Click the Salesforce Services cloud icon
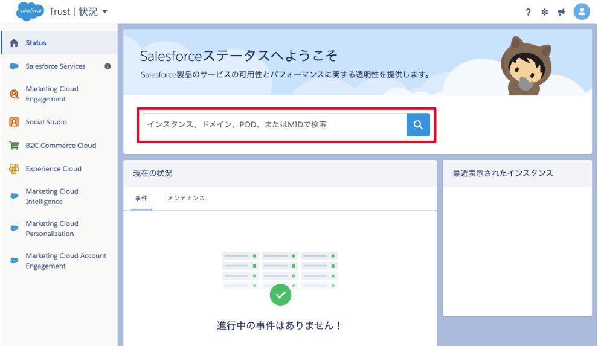Viewport: 598px width, 346px height. pyautogui.click(x=14, y=66)
